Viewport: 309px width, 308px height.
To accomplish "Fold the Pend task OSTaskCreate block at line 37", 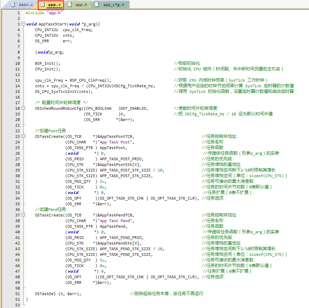I will tap(23, 215).
